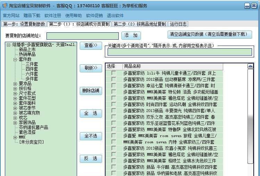Click the app icon in the title bar
The height and width of the screenshot is (176, 260).
pyautogui.click(x=5, y=6)
